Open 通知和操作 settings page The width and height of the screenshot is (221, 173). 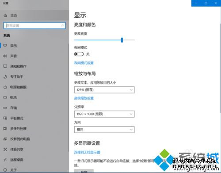34,66
